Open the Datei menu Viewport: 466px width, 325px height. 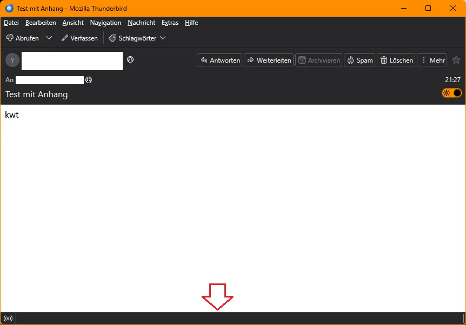11,23
